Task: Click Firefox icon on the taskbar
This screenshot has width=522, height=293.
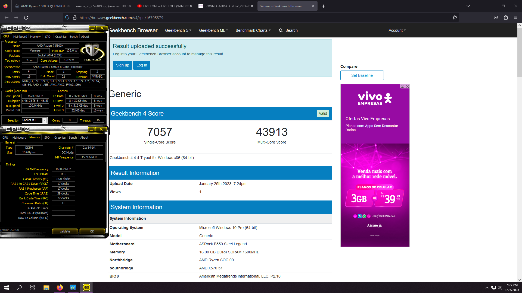Action: point(60,288)
